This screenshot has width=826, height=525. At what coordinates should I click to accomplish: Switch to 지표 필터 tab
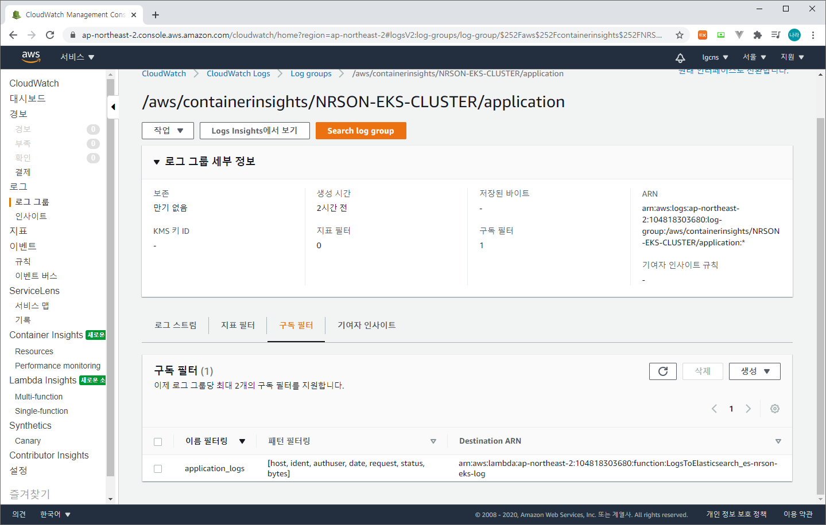[238, 326]
